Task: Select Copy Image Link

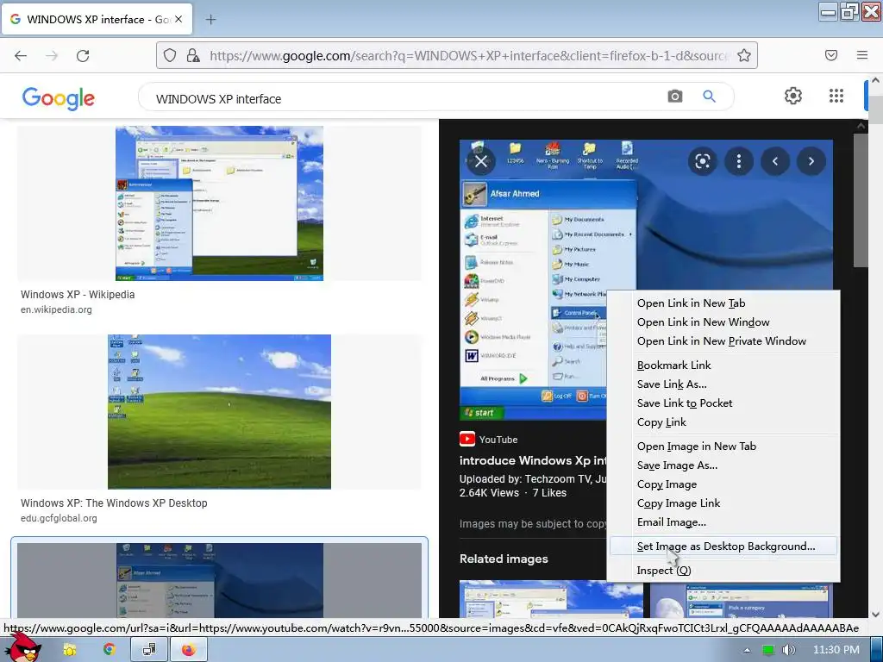Action: (724, 503)
